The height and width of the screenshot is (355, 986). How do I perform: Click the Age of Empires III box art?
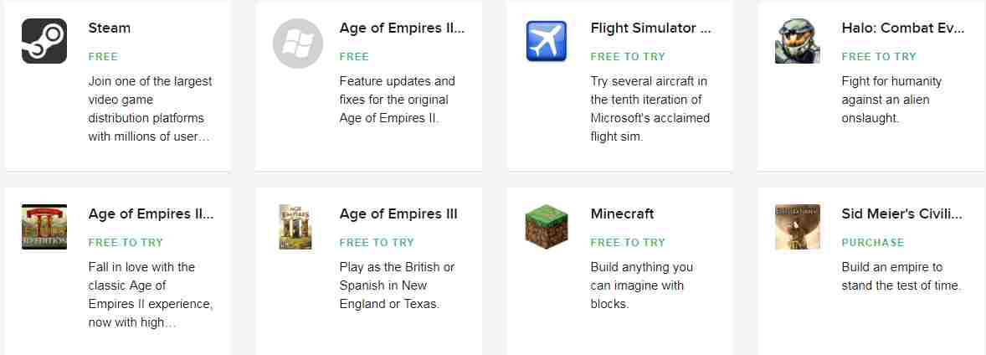(295, 227)
